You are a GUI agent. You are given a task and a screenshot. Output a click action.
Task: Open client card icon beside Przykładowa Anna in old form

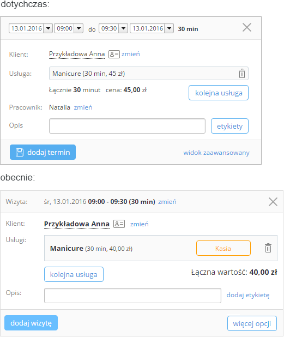click(x=114, y=54)
